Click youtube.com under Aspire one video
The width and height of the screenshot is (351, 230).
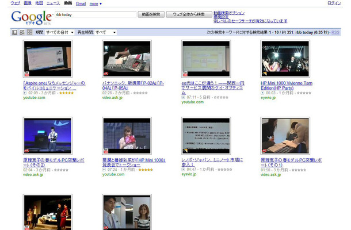coord(34,98)
